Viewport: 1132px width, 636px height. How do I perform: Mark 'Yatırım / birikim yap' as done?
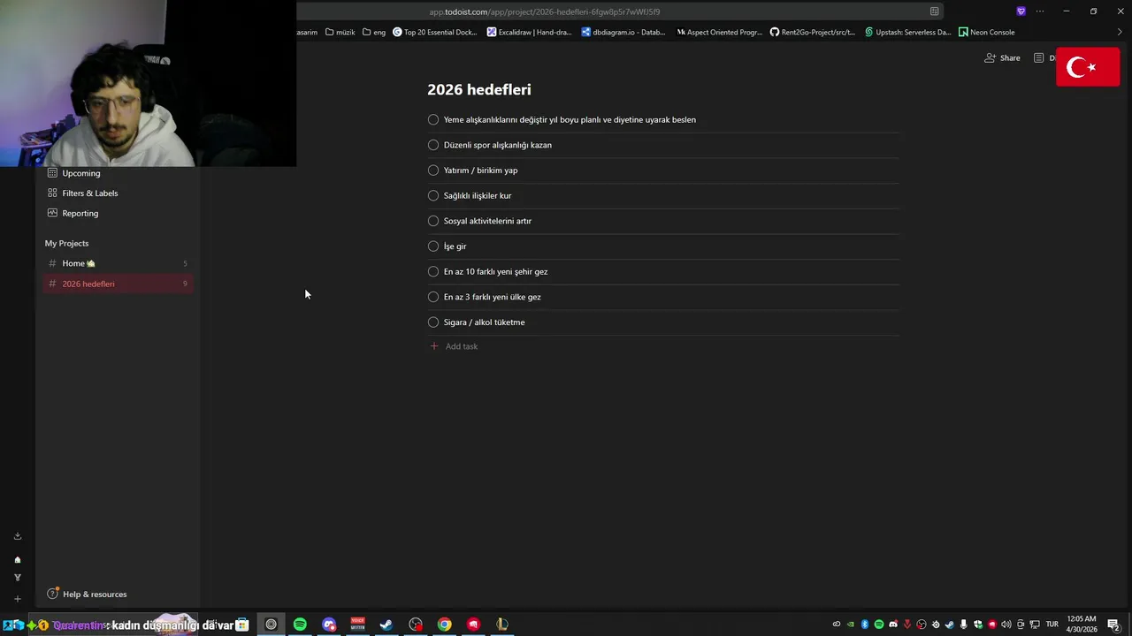pos(433,170)
